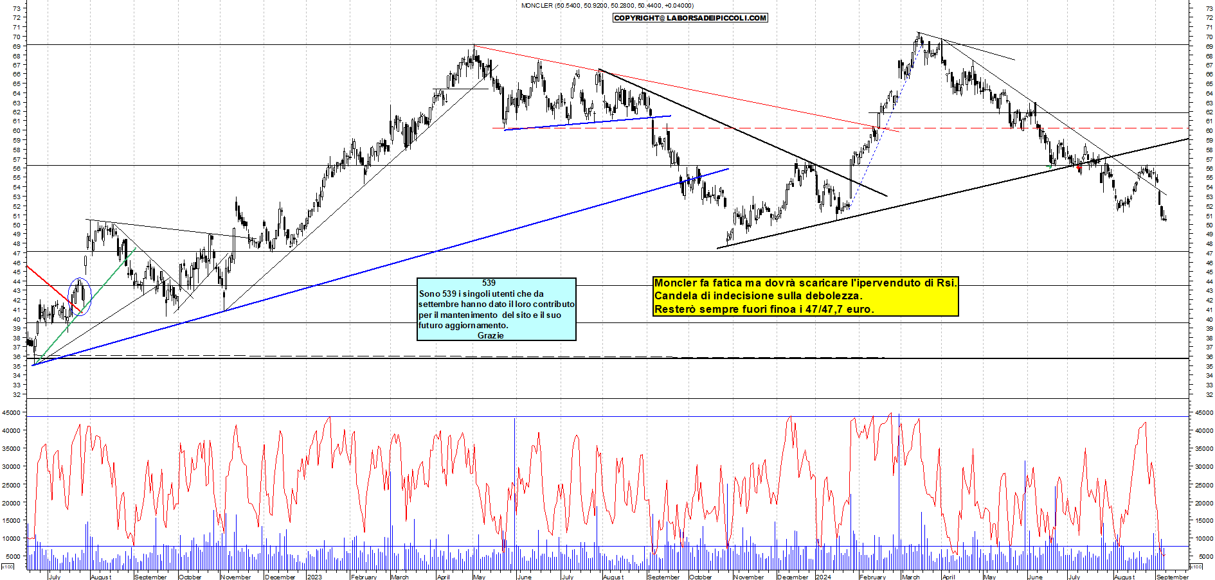Screen dimensions: 1215x580
Task: Click the MONCLER price quote title text
Action: pos(607,6)
